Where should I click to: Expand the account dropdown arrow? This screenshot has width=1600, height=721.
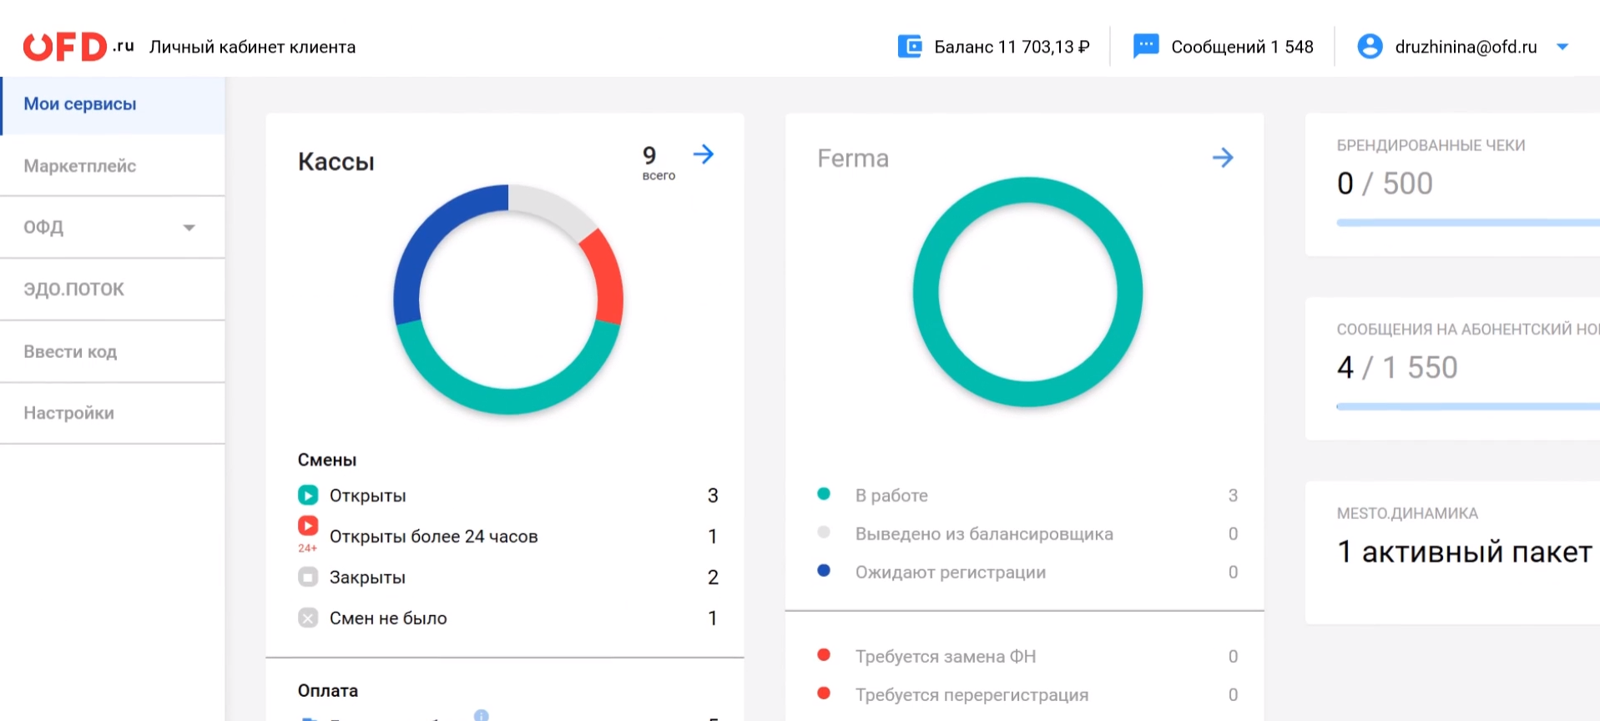click(x=1562, y=48)
